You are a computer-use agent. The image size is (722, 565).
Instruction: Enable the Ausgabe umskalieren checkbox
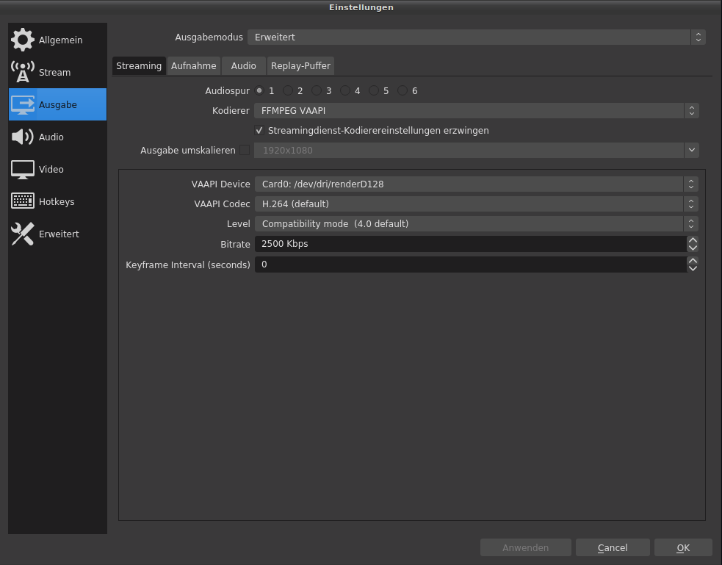pyautogui.click(x=245, y=151)
